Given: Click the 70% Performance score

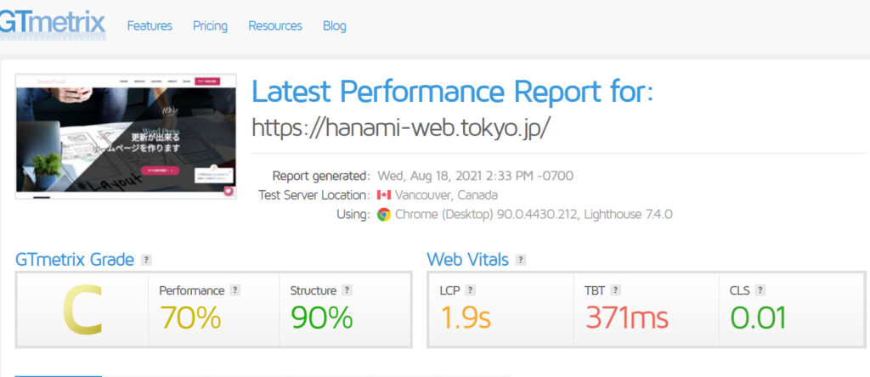Looking at the screenshot, I should 190,318.
